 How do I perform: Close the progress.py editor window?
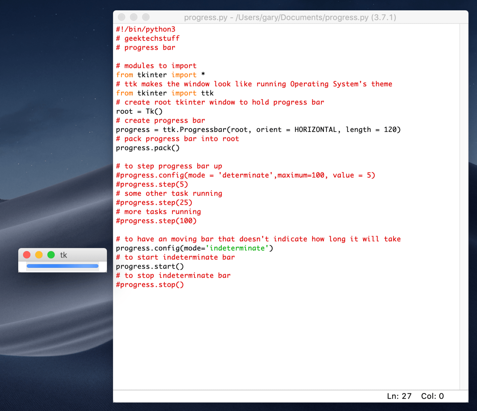(x=122, y=17)
